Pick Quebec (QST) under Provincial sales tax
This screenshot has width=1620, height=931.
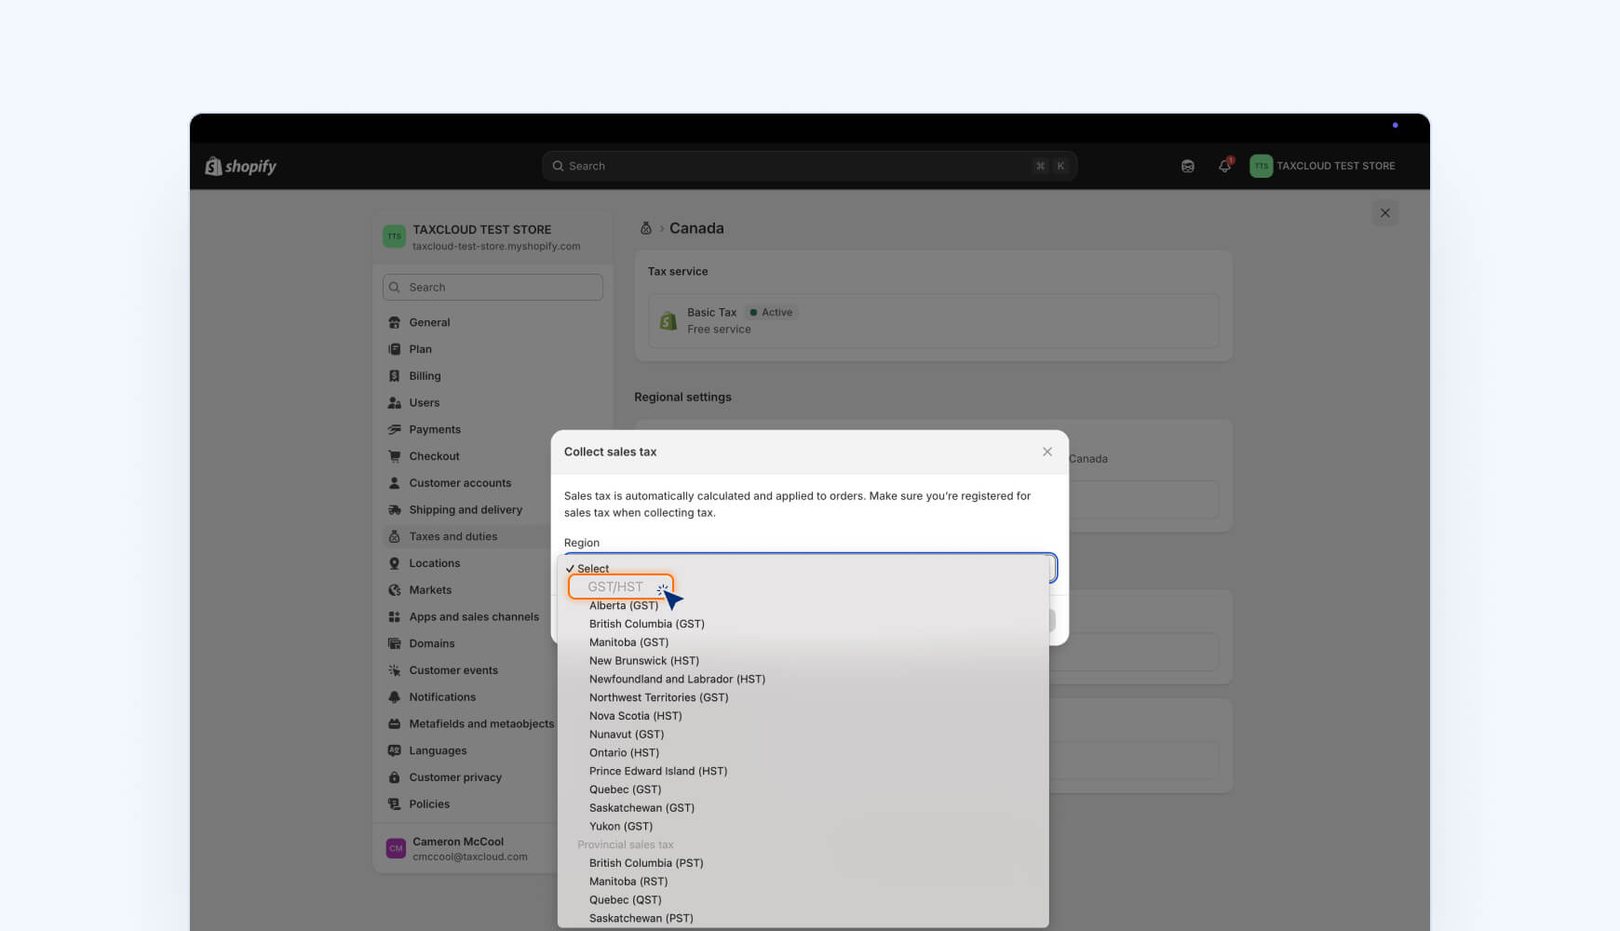(x=625, y=900)
